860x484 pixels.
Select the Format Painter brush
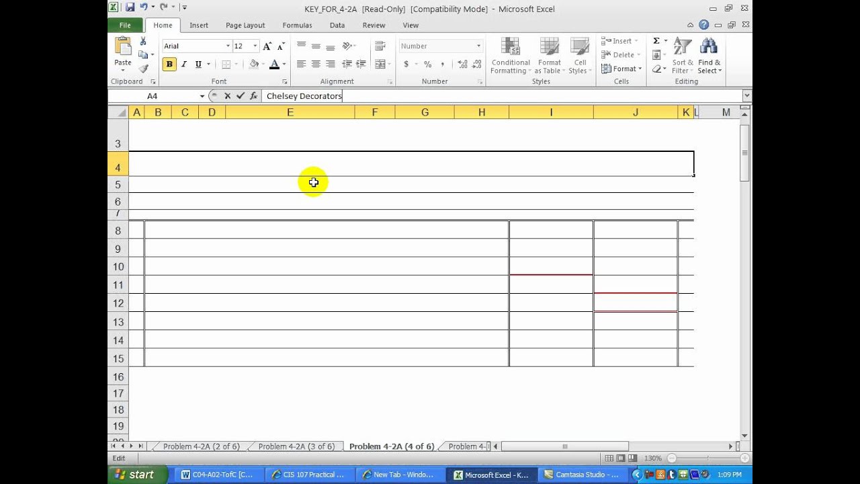[x=143, y=68]
